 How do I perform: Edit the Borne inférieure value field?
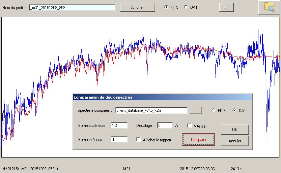119,140
